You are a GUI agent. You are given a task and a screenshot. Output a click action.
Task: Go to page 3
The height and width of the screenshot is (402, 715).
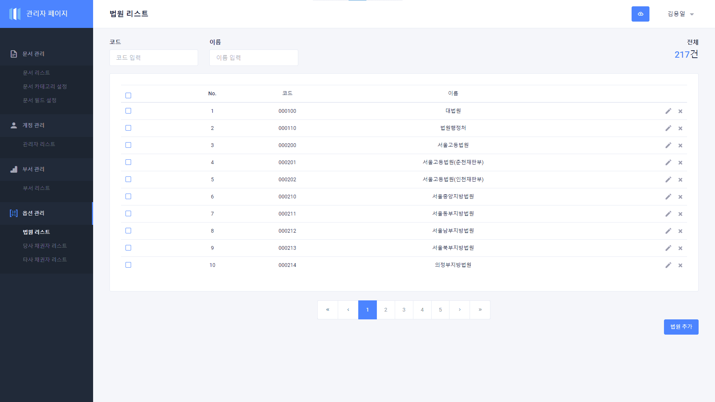(x=404, y=310)
